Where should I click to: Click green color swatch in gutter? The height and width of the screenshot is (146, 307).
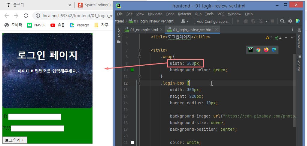tap(132, 70)
